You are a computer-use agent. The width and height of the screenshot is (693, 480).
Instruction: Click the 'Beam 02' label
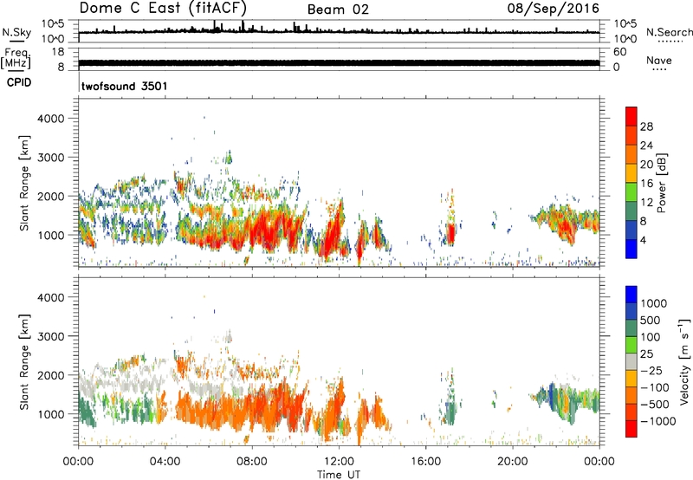coord(338,10)
